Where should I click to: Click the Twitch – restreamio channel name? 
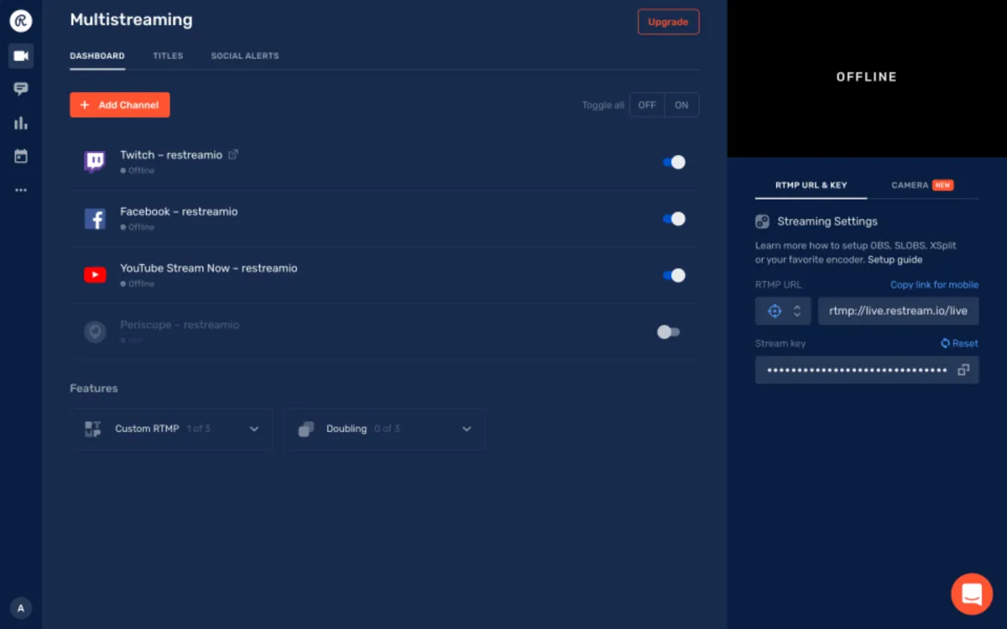[171, 155]
